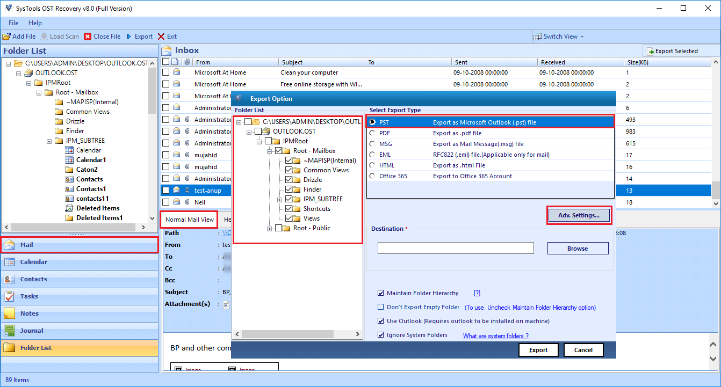Open 'What are system folders ?' link

[x=496, y=336]
